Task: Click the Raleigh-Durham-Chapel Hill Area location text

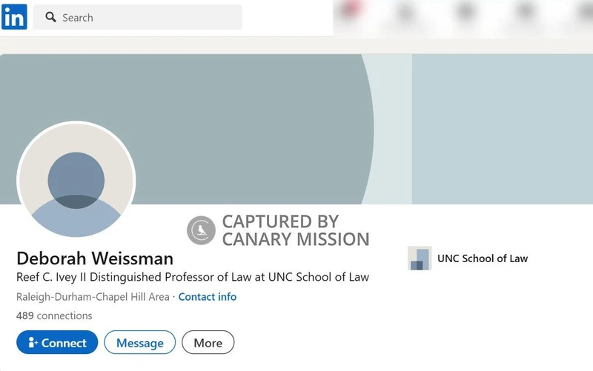Action: 93,297
